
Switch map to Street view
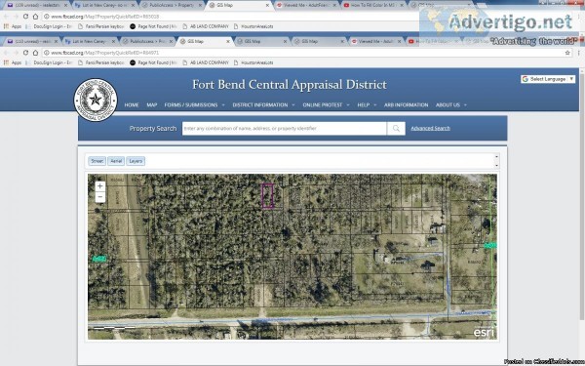(x=97, y=161)
